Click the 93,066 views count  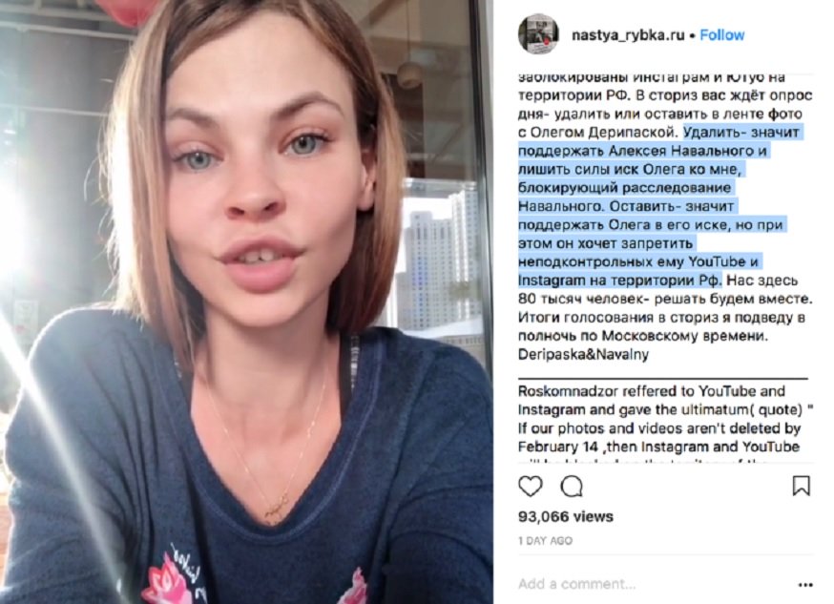coord(566,517)
